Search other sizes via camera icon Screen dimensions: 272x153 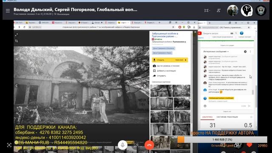(x=154, y=66)
